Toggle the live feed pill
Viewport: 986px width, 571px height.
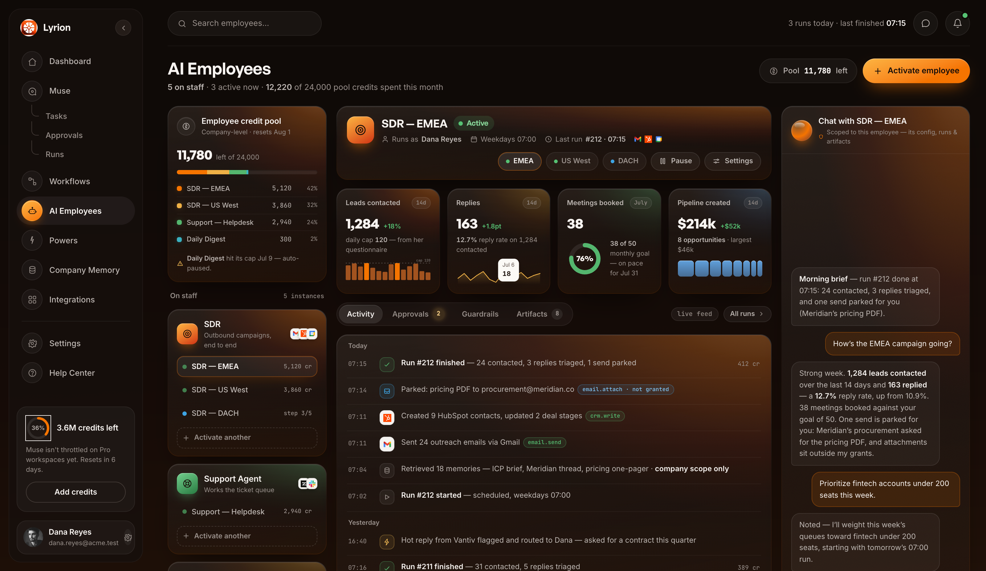tap(695, 314)
